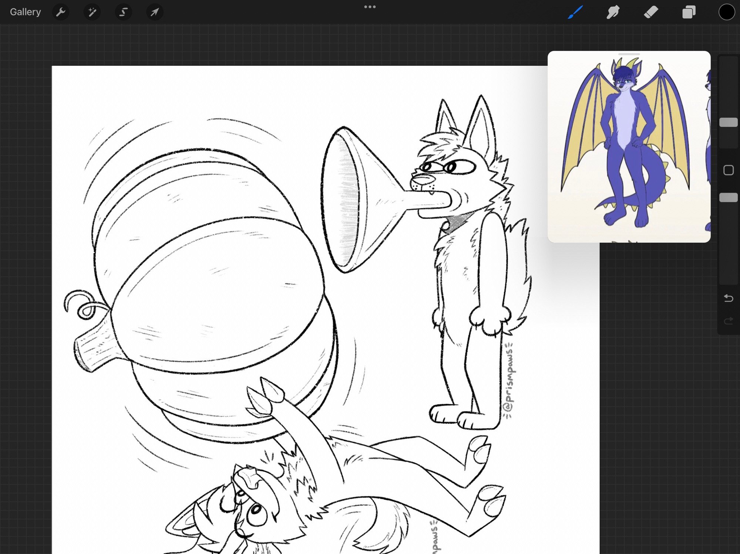The width and height of the screenshot is (740, 554).
Task: Select the Eraser tool
Action: click(651, 12)
